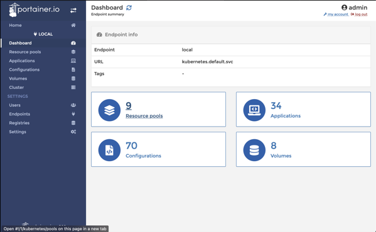Viewport: 376px width, 232px height.
Task: Click the URL row label
Action: pyautogui.click(x=99, y=62)
